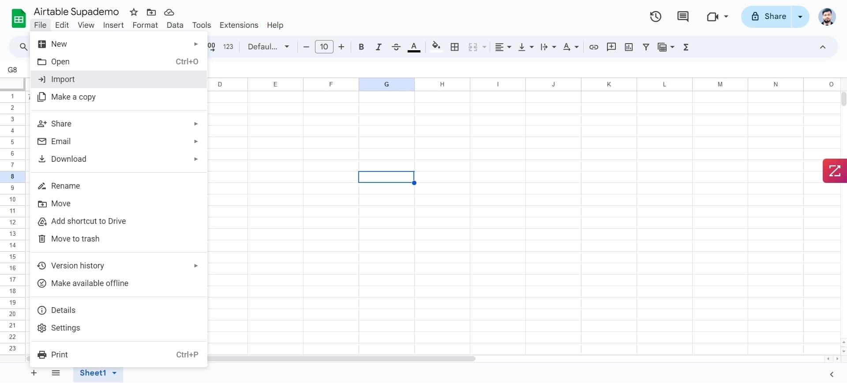Click the functions sigma icon
Image resolution: width=847 pixels, height=383 pixels.
point(686,47)
